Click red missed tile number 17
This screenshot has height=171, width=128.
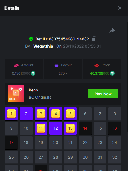coord(11,143)
